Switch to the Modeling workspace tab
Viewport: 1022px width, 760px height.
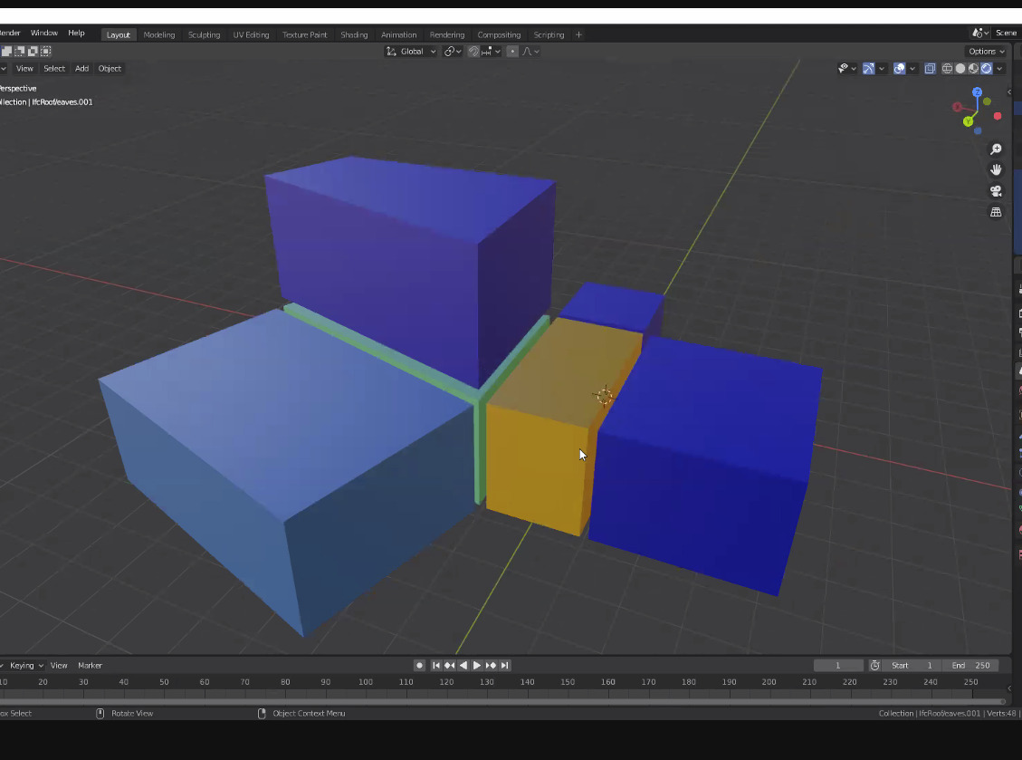click(x=159, y=34)
